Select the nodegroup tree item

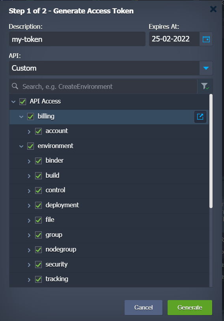click(x=61, y=250)
